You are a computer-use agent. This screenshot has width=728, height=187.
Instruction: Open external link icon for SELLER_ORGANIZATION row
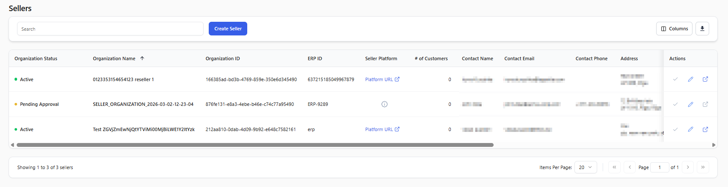coord(705,104)
